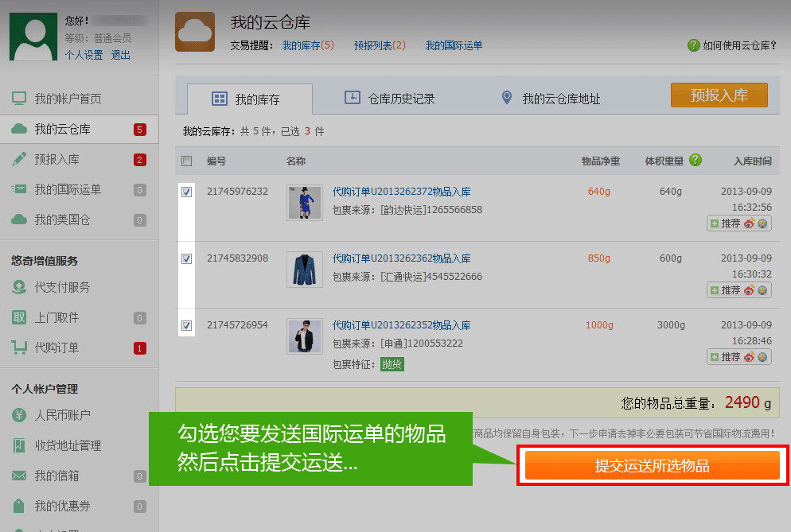Open the 我的库存(5) reminder link
Screen dimensions: 791x532
(308, 45)
